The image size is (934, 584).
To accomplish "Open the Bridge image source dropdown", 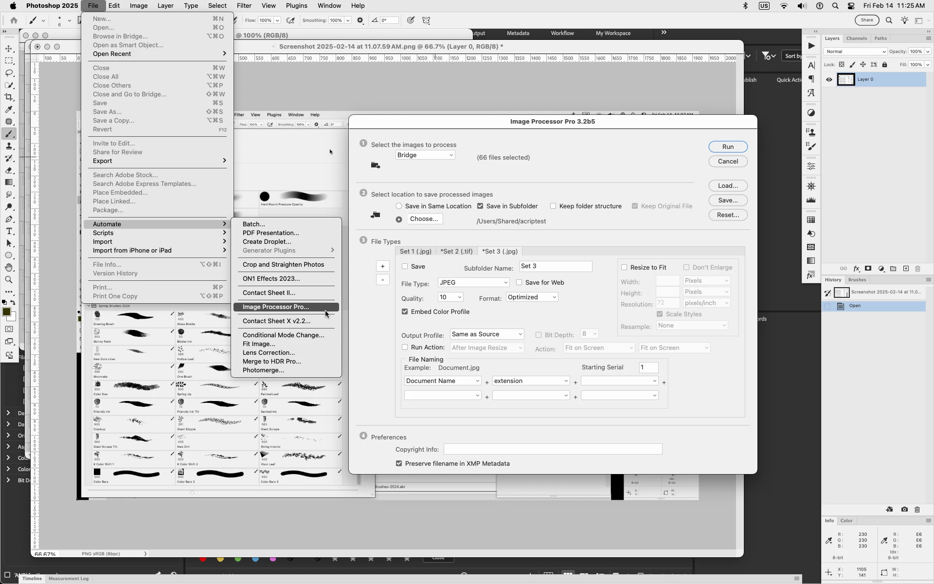I will [425, 155].
